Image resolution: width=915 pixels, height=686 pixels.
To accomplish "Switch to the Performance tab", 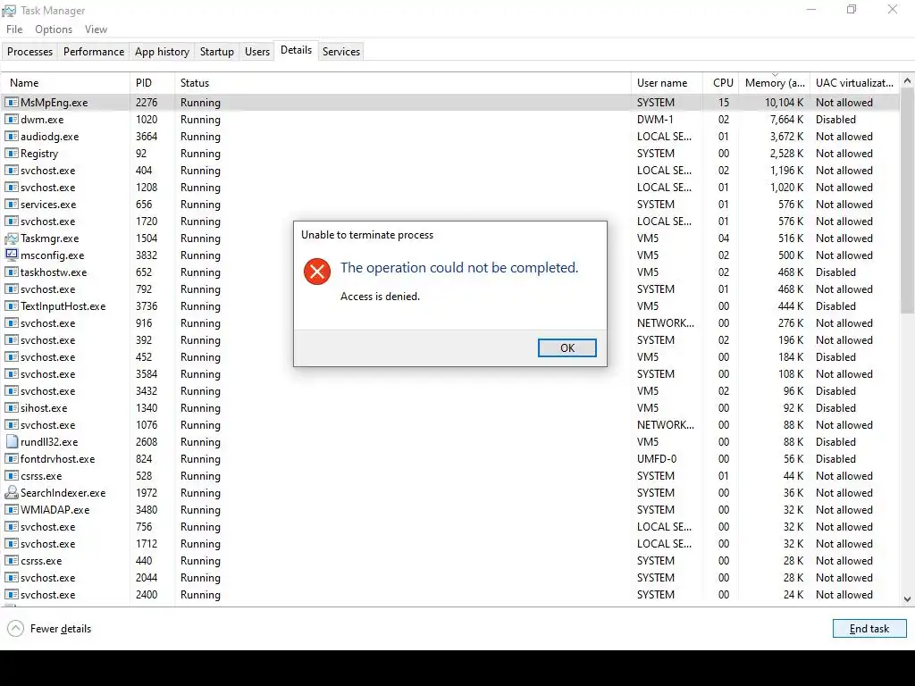I will point(94,51).
